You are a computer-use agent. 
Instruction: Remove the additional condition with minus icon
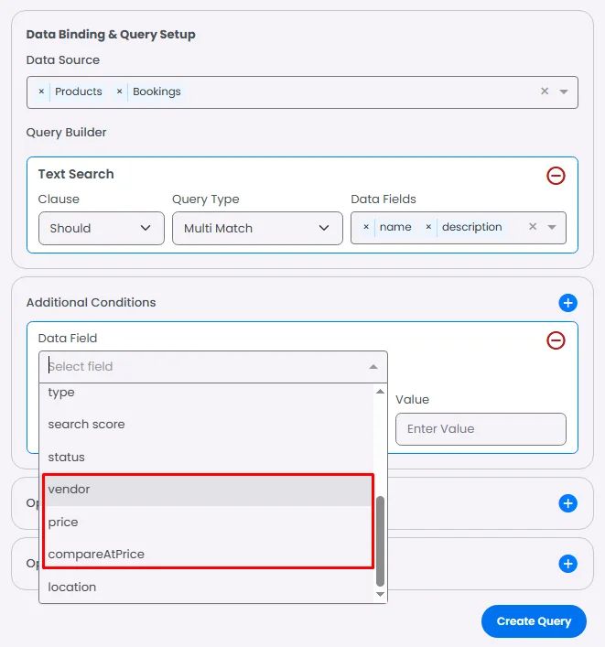tap(556, 340)
